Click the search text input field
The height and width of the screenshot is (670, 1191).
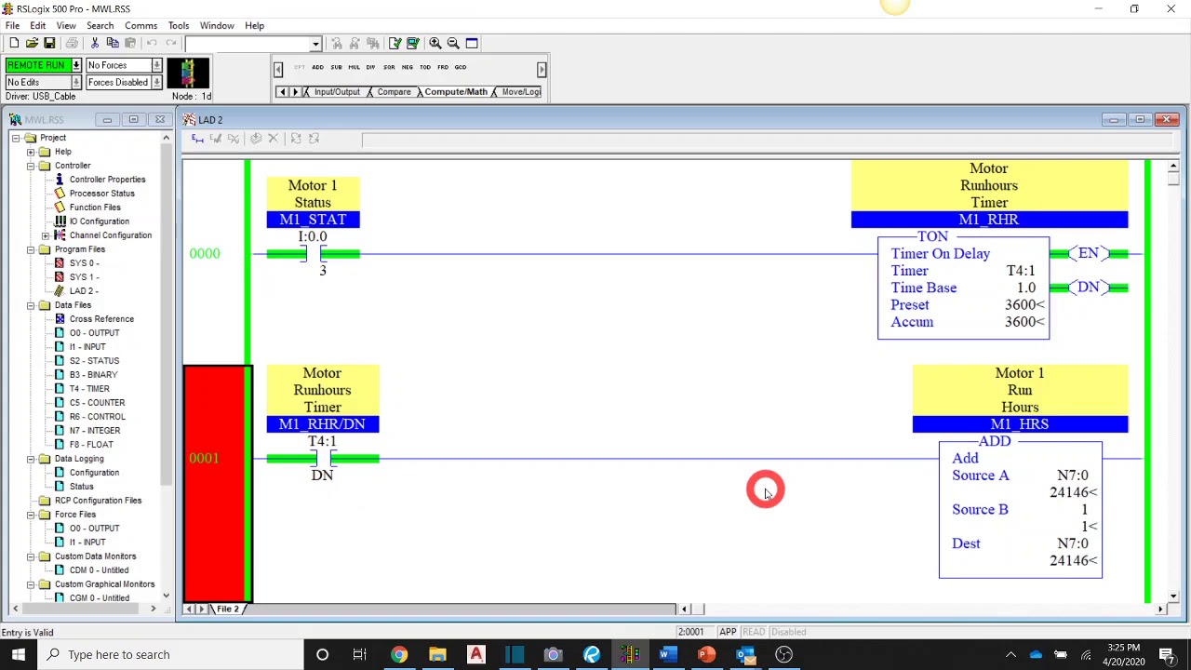point(248,44)
